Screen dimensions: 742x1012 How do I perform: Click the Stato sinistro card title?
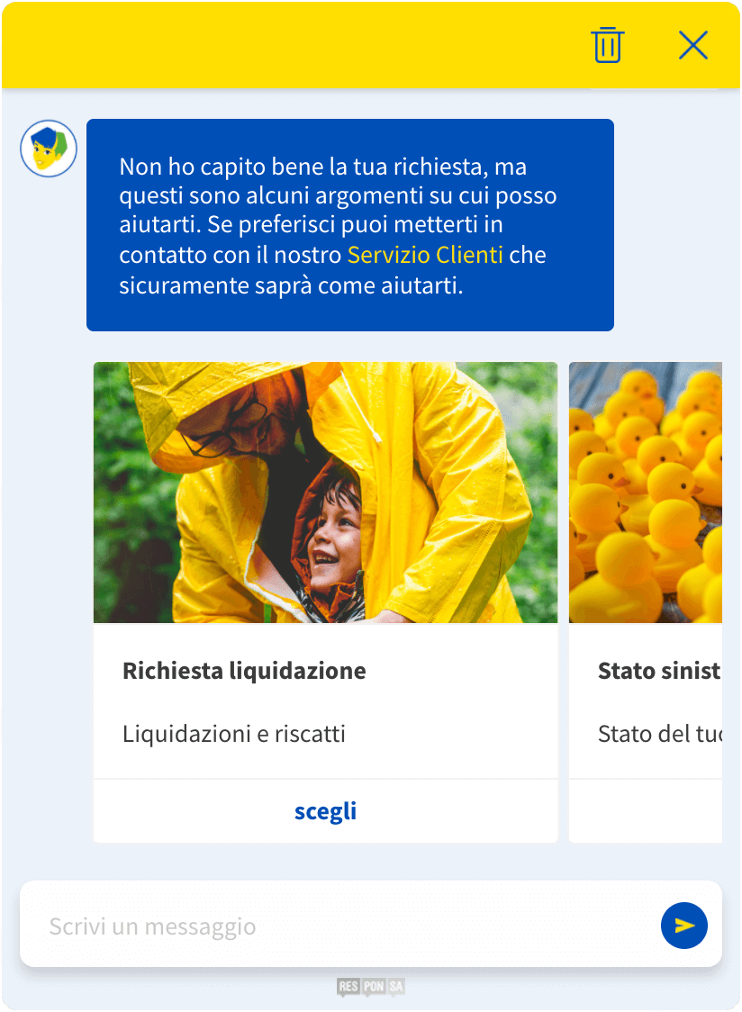pyautogui.click(x=659, y=671)
